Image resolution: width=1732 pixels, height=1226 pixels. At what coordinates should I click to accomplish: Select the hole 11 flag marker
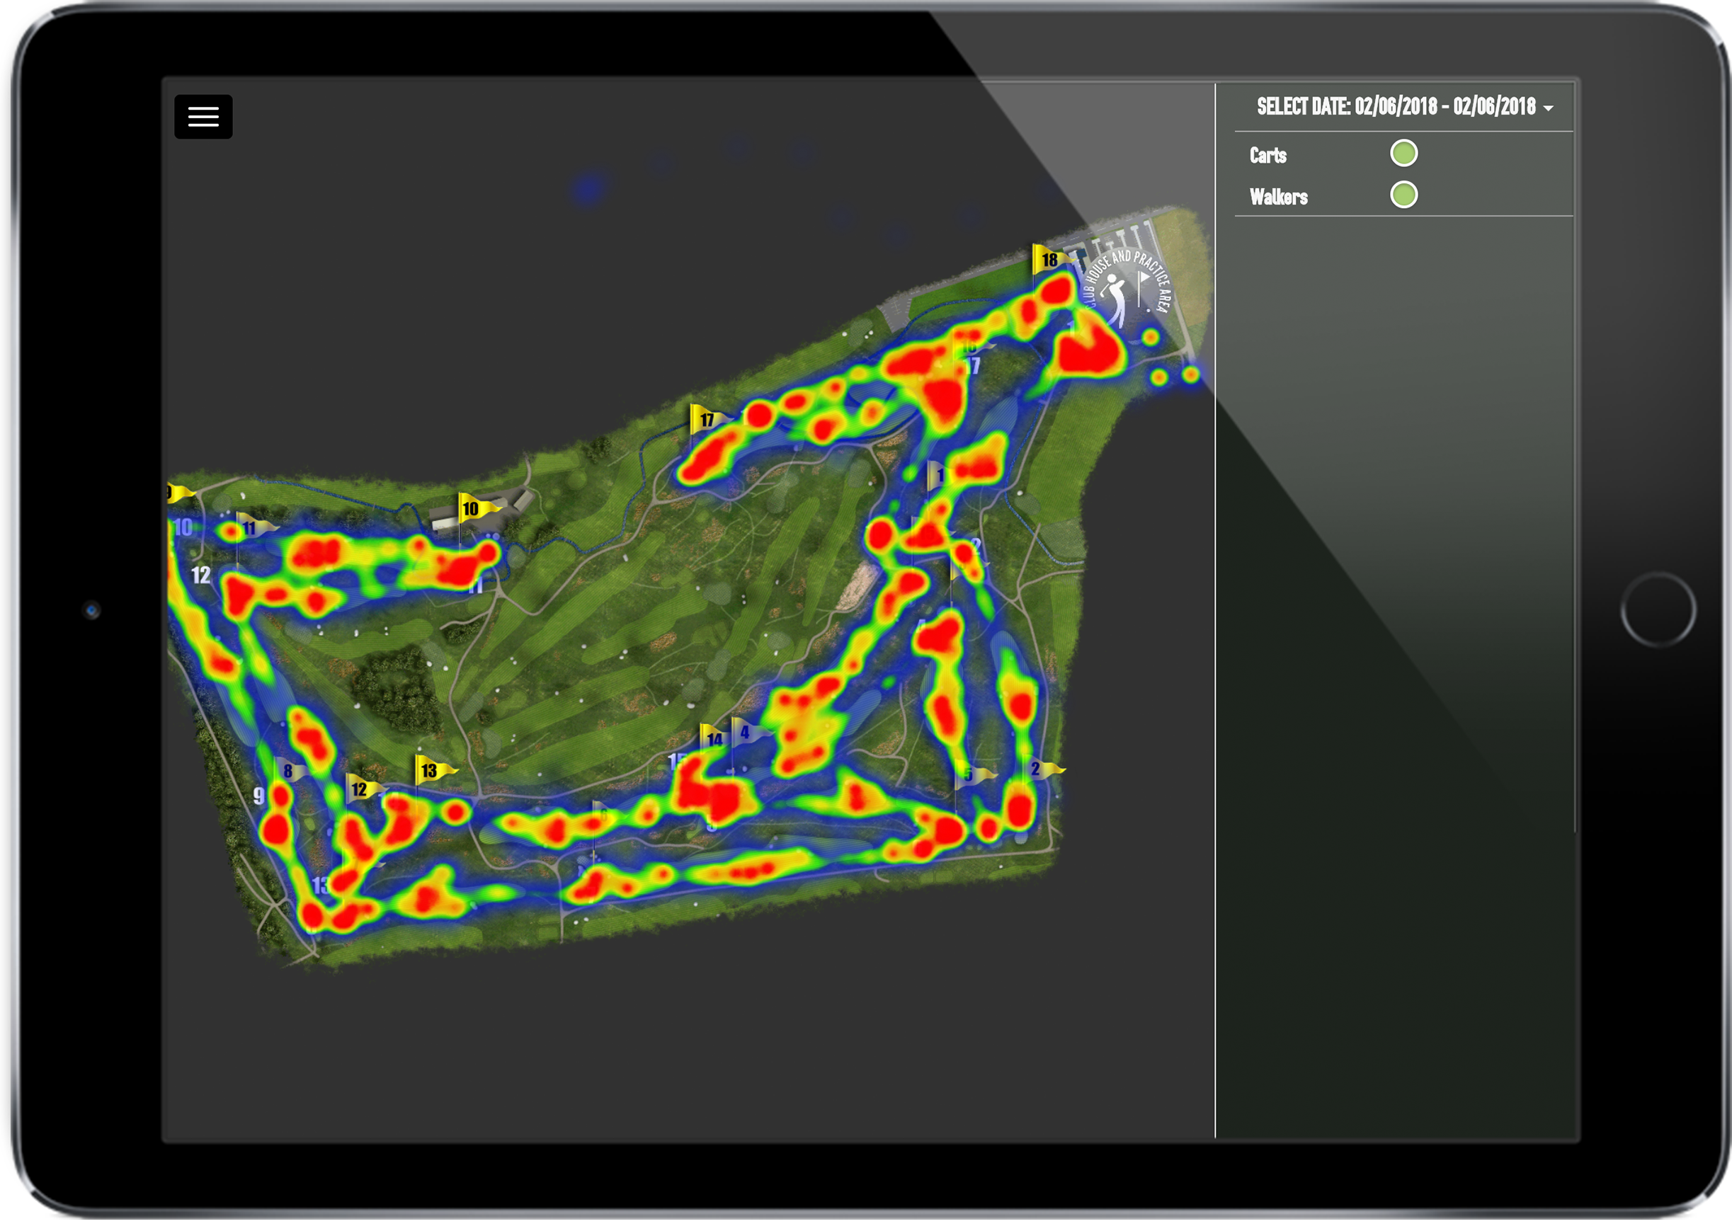click(x=253, y=526)
